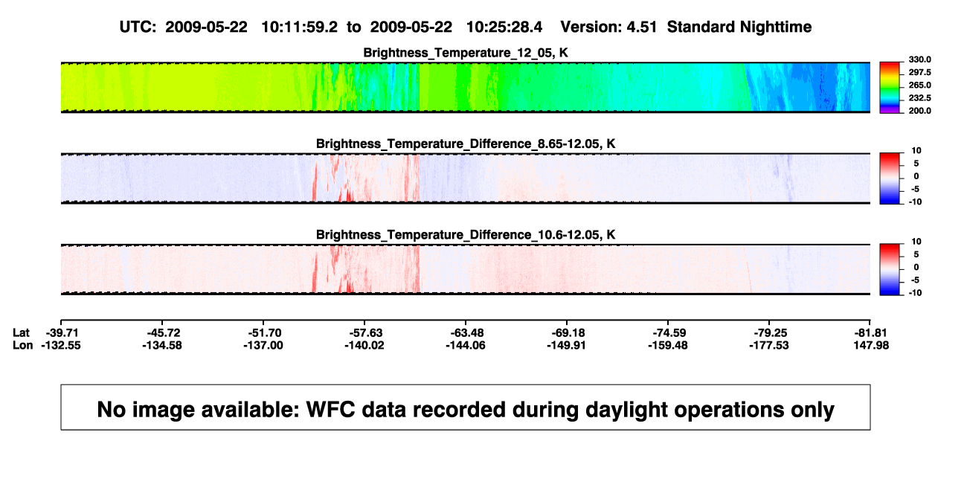Click longitude tick value -134.58
Image resolution: width=967 pixels, height=496 pixels.
click(162, 345)
